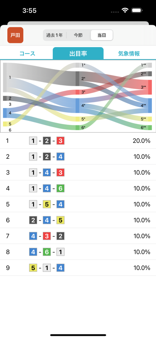Viewport: 156px width, 339px height.
Task: Click the white 1 badge in row 8
Action: [x=61, y=252]
